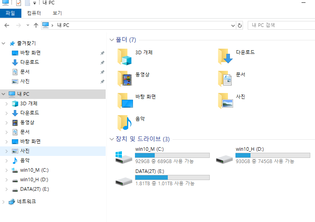Click "1.81TB 중 1.01TB 사용 가능" text
The height and width of the screenshot is (222, 315).
[165, 183]
